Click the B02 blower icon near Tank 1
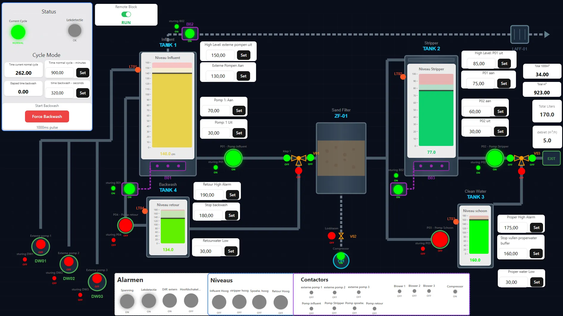 [x=190, y=34]
